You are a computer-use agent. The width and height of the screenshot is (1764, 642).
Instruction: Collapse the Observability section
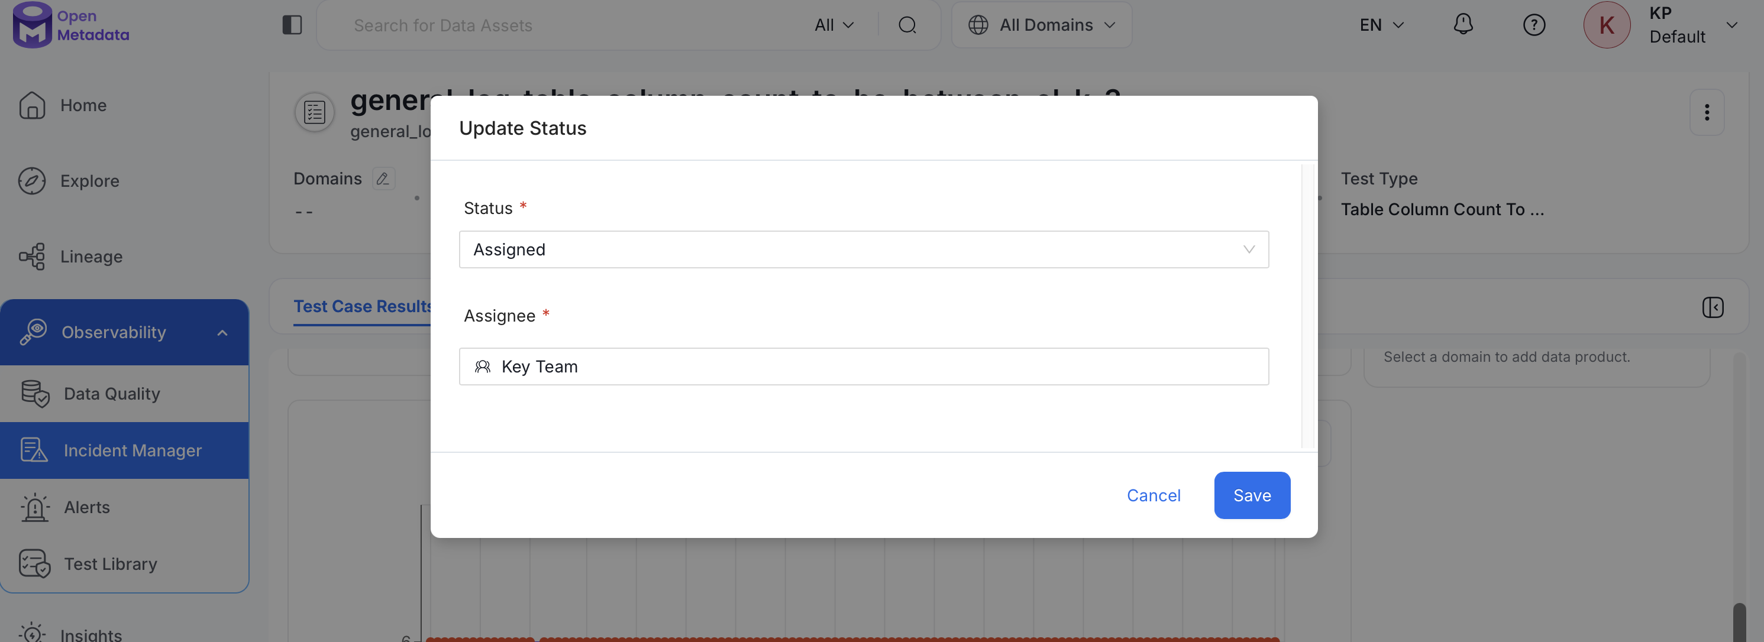pos(222,333)
